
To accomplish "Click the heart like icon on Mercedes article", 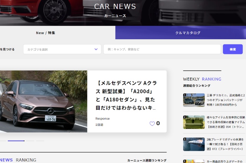I will click(x=152, y=123).
